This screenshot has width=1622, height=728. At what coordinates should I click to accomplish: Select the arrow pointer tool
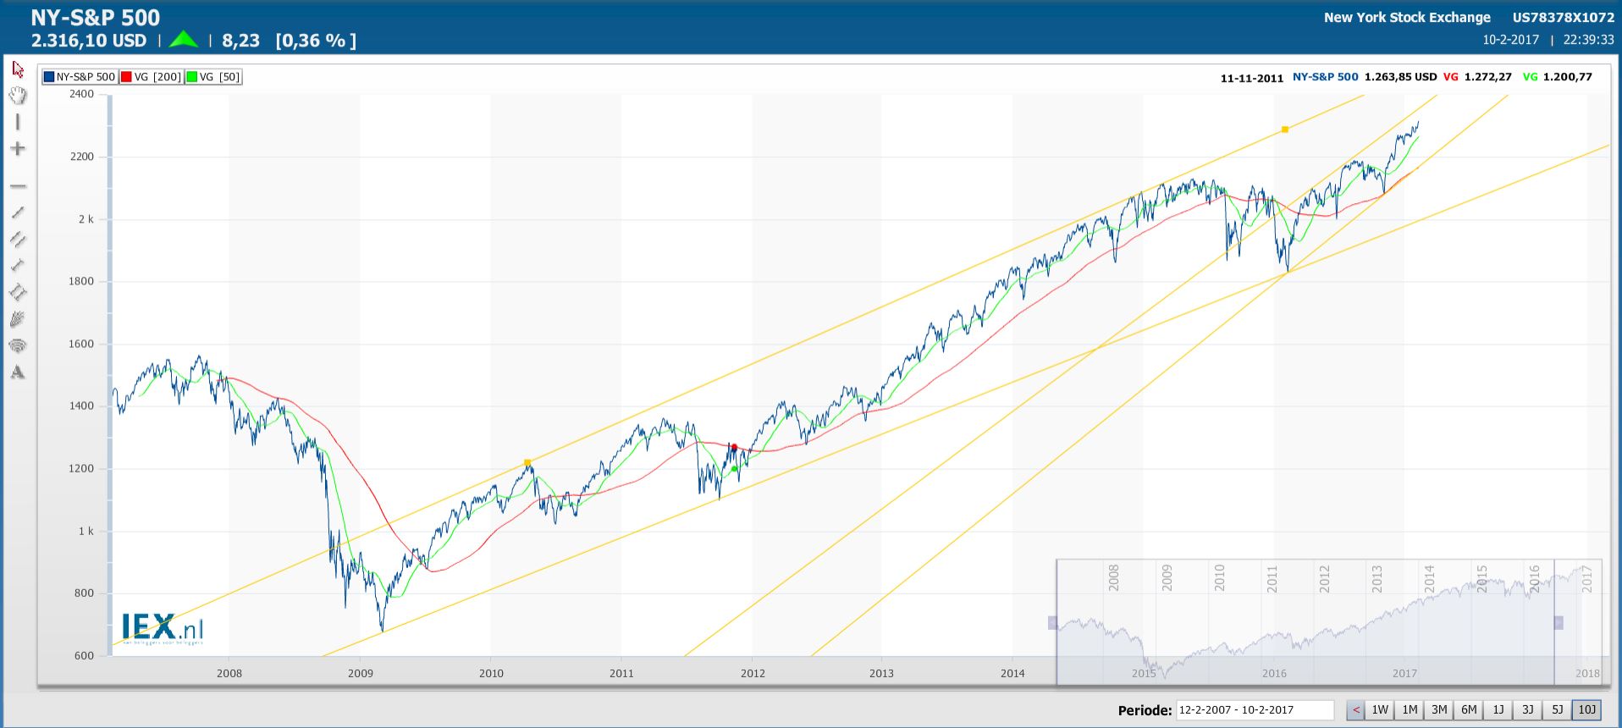(18, 69)
